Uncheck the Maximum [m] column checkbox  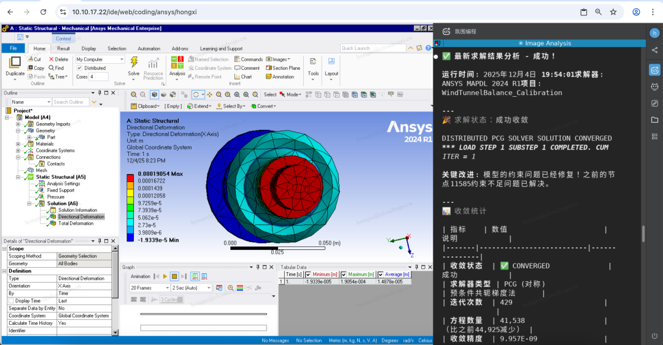(x=344, y=275)
